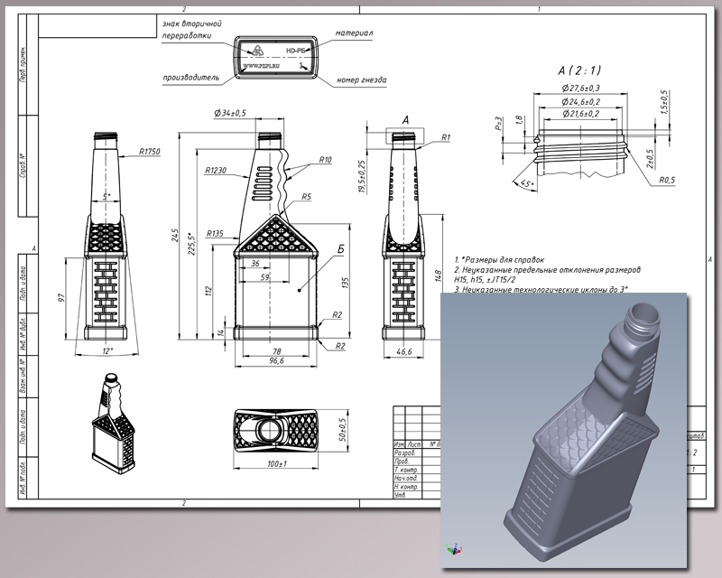Select the R5 radius dimension
Screen dimensions: 722x578
306,197
